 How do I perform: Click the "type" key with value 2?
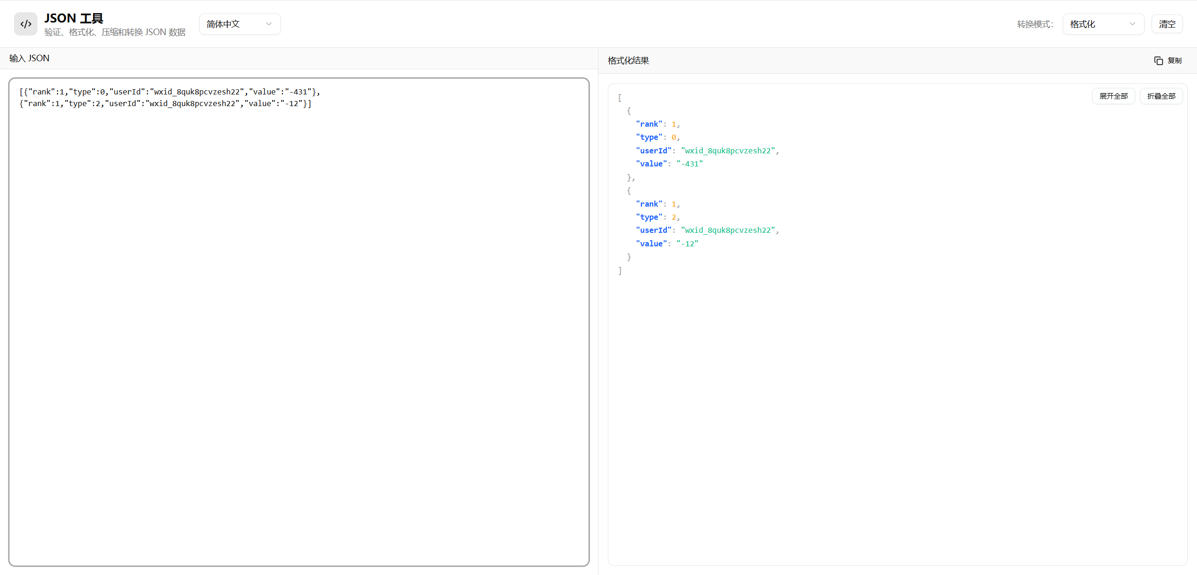pyautogui.click(x=649, y=217)
